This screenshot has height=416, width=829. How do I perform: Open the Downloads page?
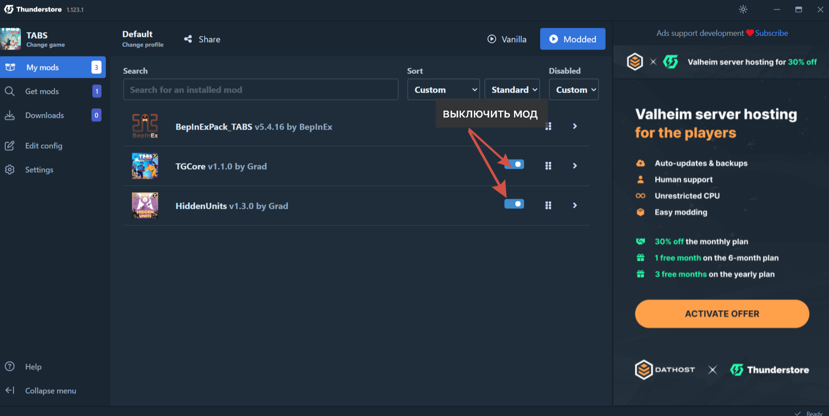point(53,115)
